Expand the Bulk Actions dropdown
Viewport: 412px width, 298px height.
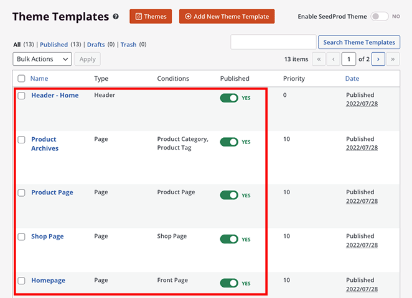point(42,59)
